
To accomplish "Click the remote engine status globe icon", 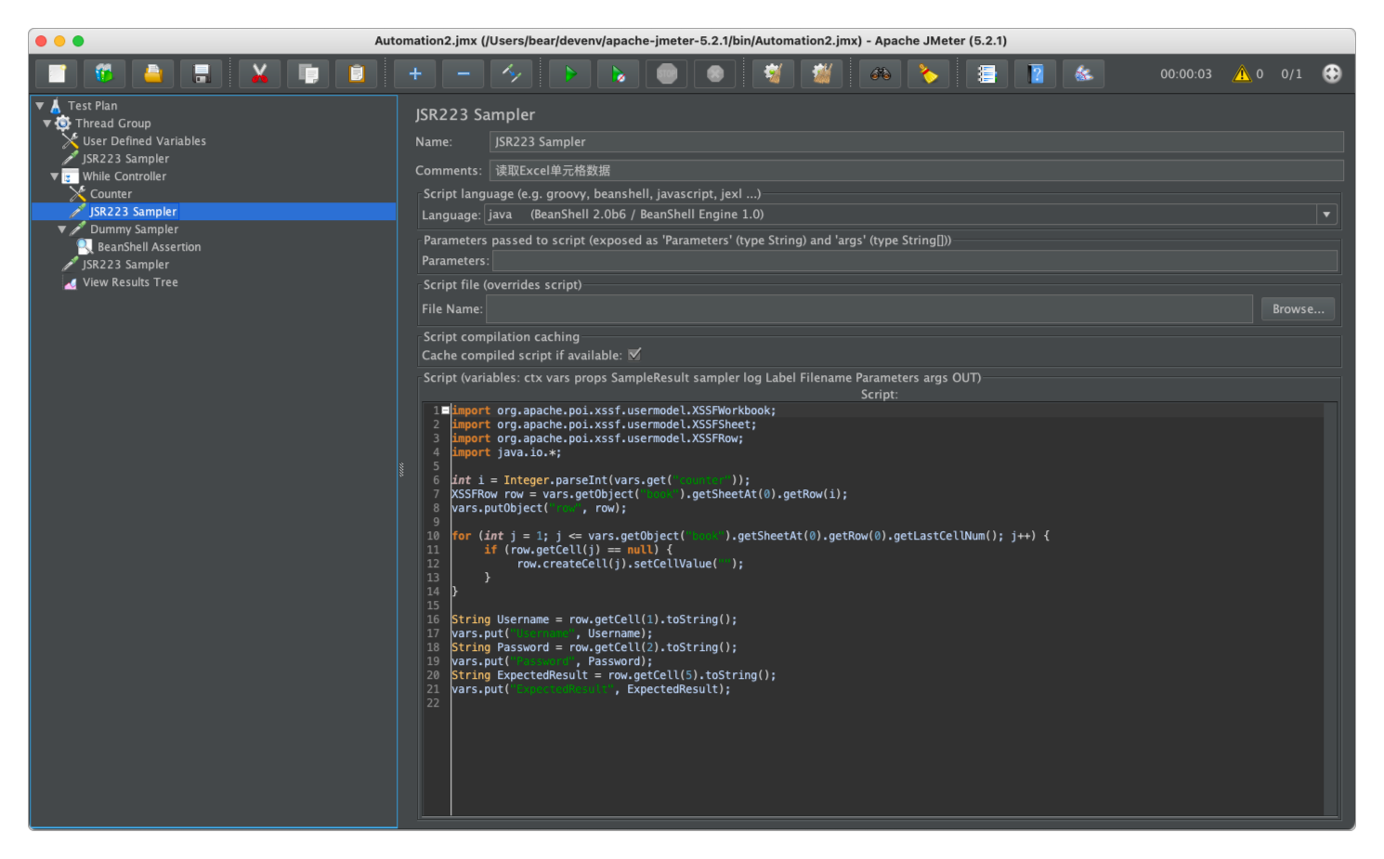I will click(1332, 73).
